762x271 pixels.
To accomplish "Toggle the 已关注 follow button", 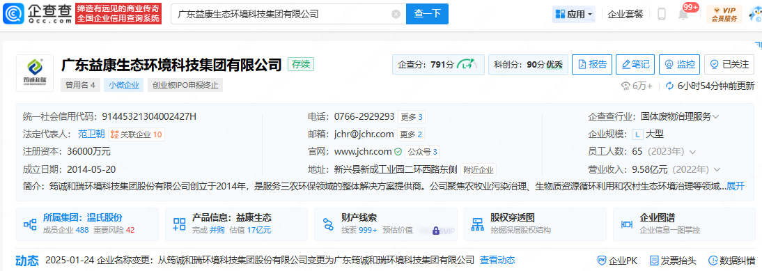I will coord(729,64).
